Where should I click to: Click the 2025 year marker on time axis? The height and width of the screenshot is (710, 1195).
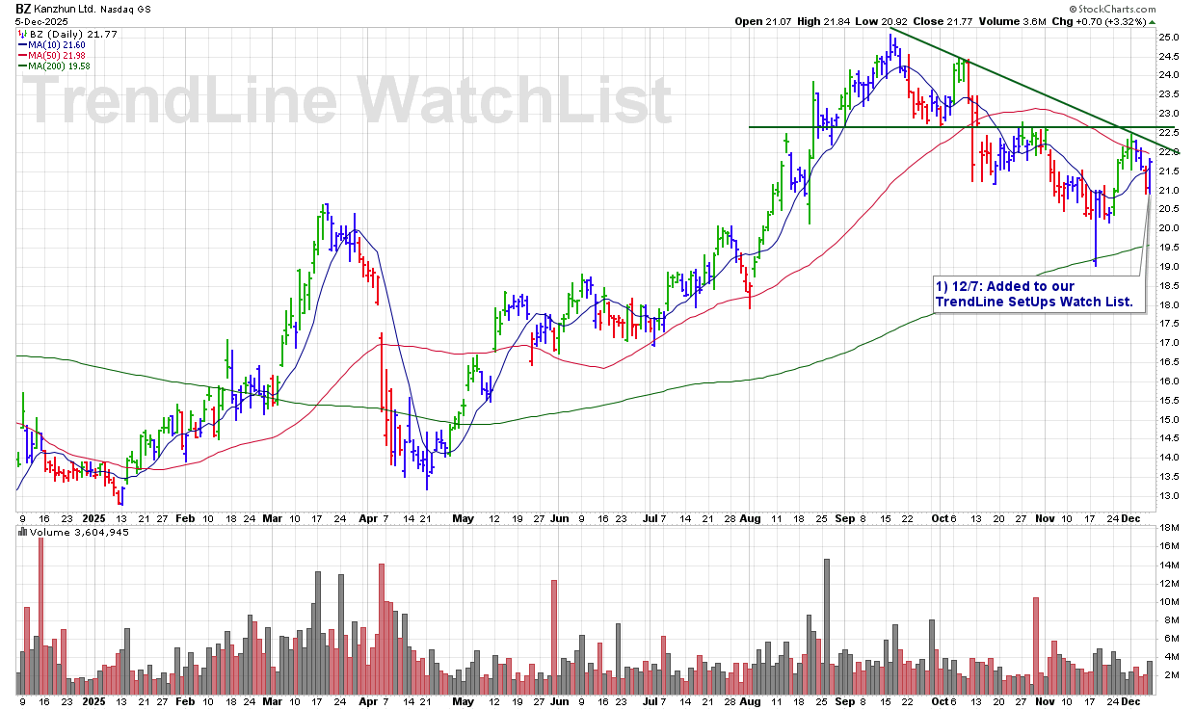pyautogui.click(x=94, y=517)
